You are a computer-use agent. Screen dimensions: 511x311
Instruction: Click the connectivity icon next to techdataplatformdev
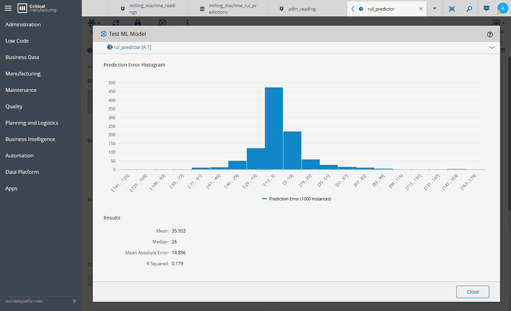pos(74,301)
